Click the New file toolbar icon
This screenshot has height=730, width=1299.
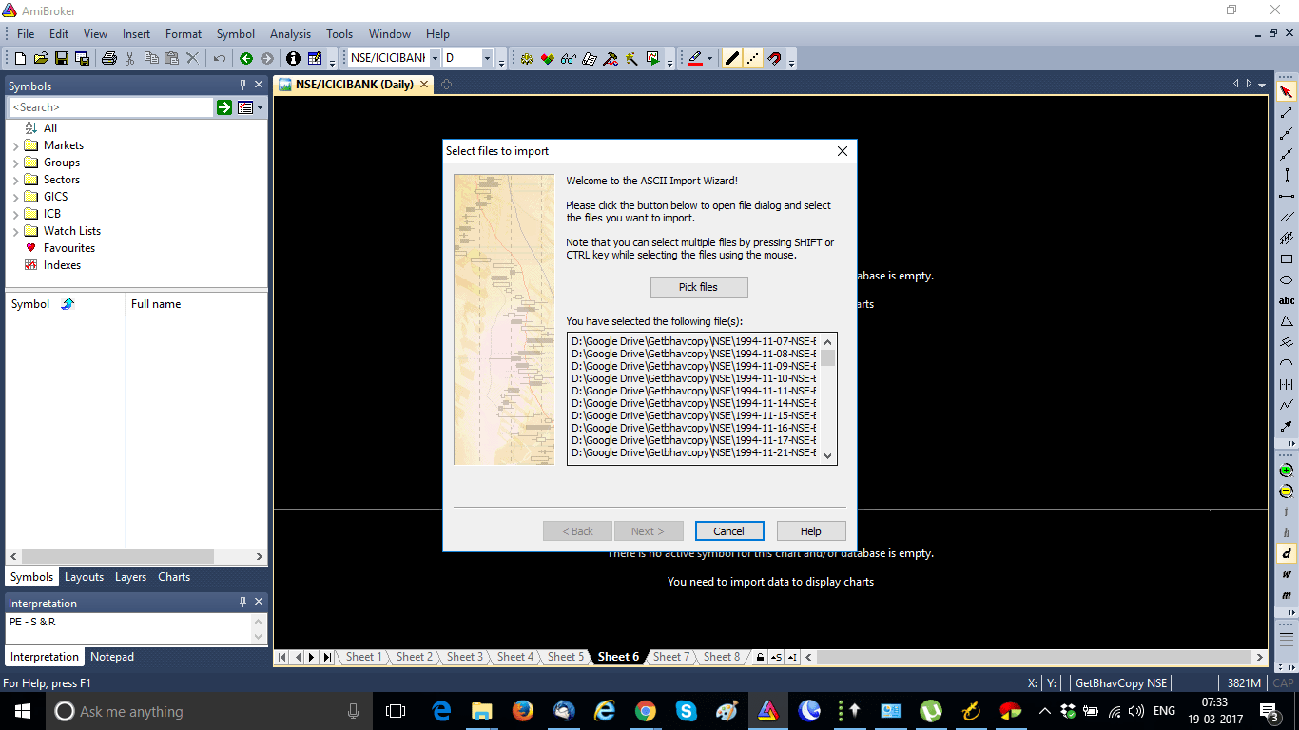(20, 58)
